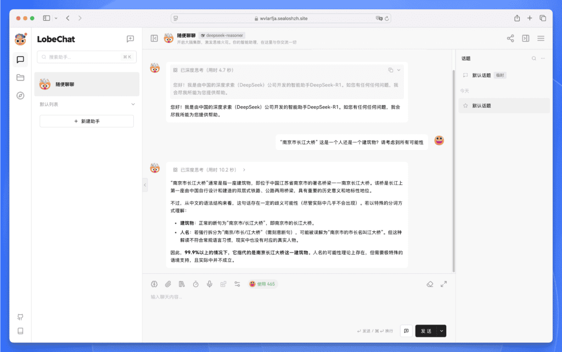Open the knowledge base books icon
Image resolution: width=562 pixels, height=352 pixels.
[x=182, y=284]
